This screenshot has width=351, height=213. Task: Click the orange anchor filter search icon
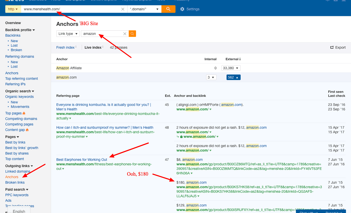point(132,34)
